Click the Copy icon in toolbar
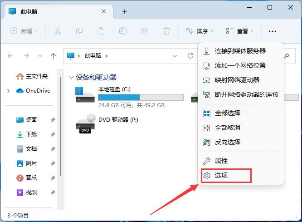 pos(79,31)
